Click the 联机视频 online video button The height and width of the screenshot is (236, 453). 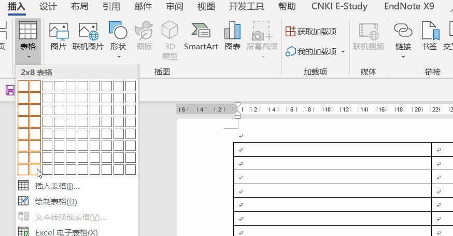(x=369, y=36)
